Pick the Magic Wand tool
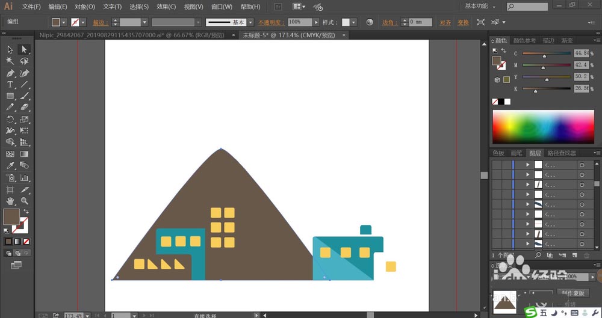Image resolution: width=602 pixels, height=318 pixels. (10, 61)
